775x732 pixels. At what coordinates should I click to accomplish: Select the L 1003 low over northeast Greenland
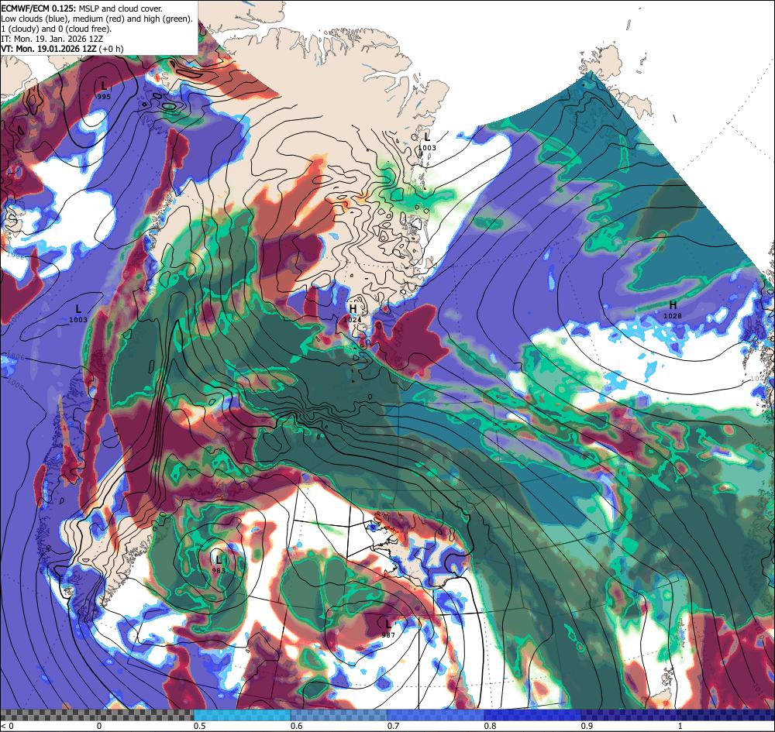(x=427, y=141)
